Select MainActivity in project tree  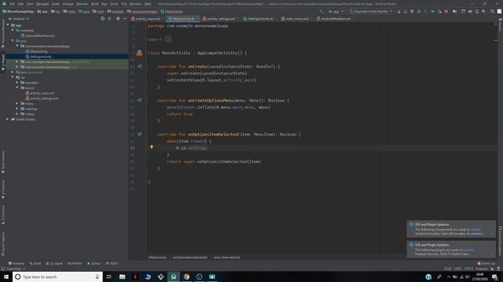pyautogui.click(x=39, y=51)
